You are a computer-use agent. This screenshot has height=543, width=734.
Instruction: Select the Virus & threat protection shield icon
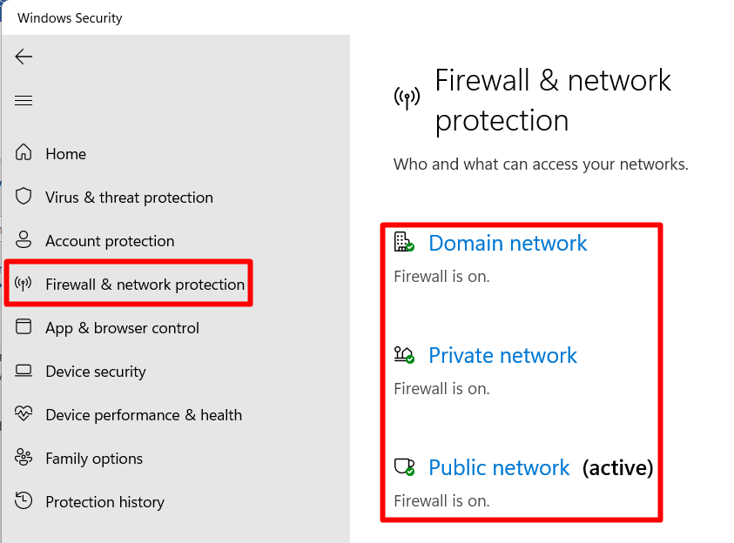click(x=24, y=197)
